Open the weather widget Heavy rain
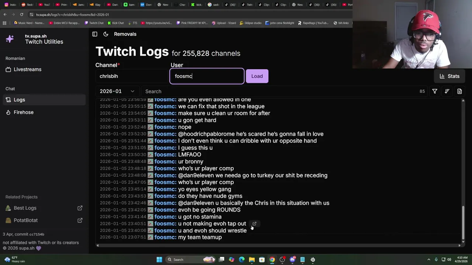 (x=14, y=259)
